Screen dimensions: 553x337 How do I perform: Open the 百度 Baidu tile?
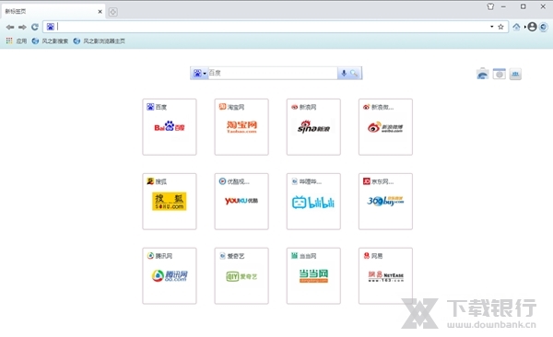point(170,127)
